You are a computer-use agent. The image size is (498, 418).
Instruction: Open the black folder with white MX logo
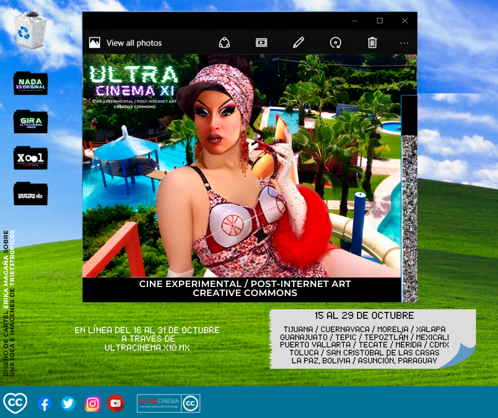click(31, 194)
